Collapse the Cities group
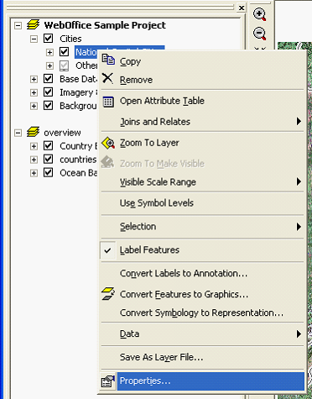The image size is (312, 399). coord(34,39)
